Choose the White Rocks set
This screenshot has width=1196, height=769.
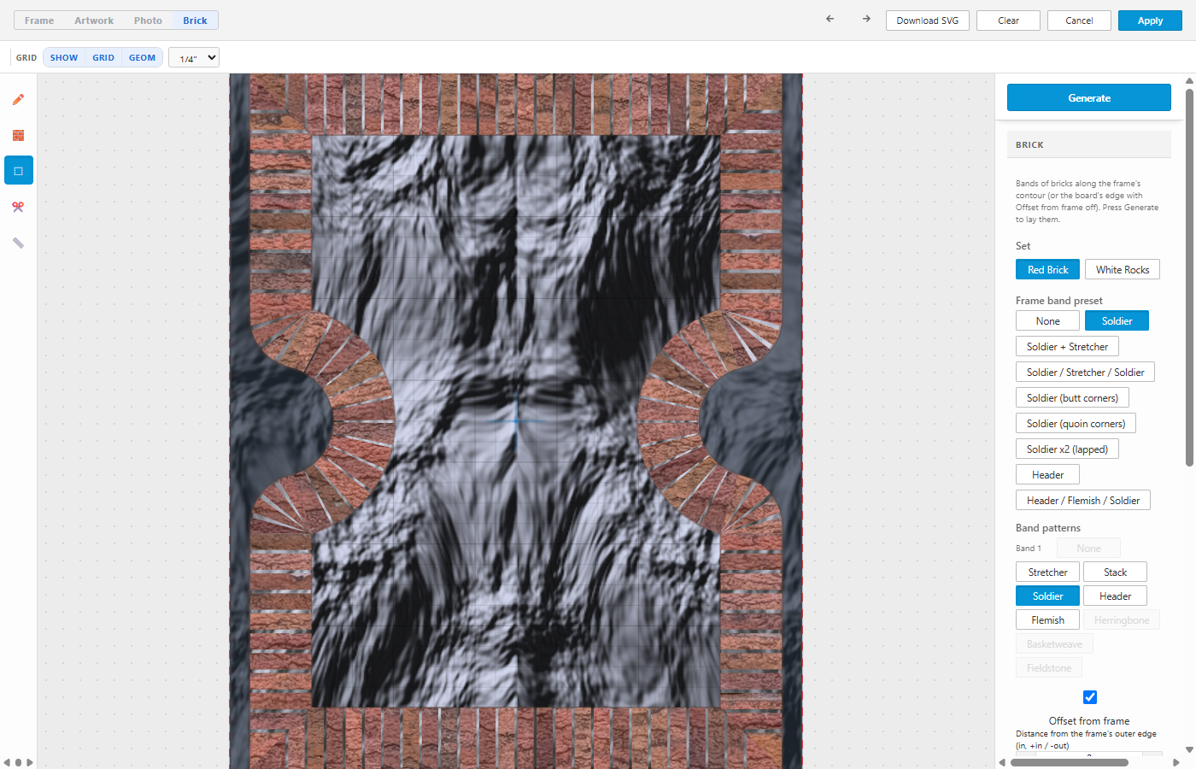coord(1123,270)
